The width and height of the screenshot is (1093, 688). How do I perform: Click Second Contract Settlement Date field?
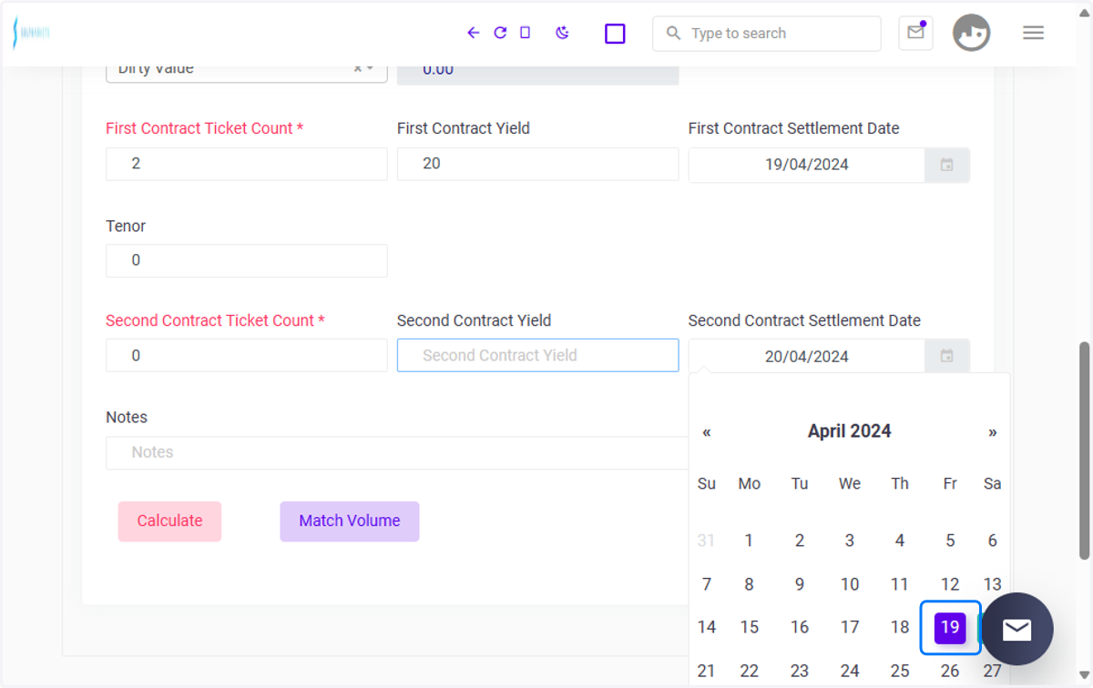pos(807,356)
